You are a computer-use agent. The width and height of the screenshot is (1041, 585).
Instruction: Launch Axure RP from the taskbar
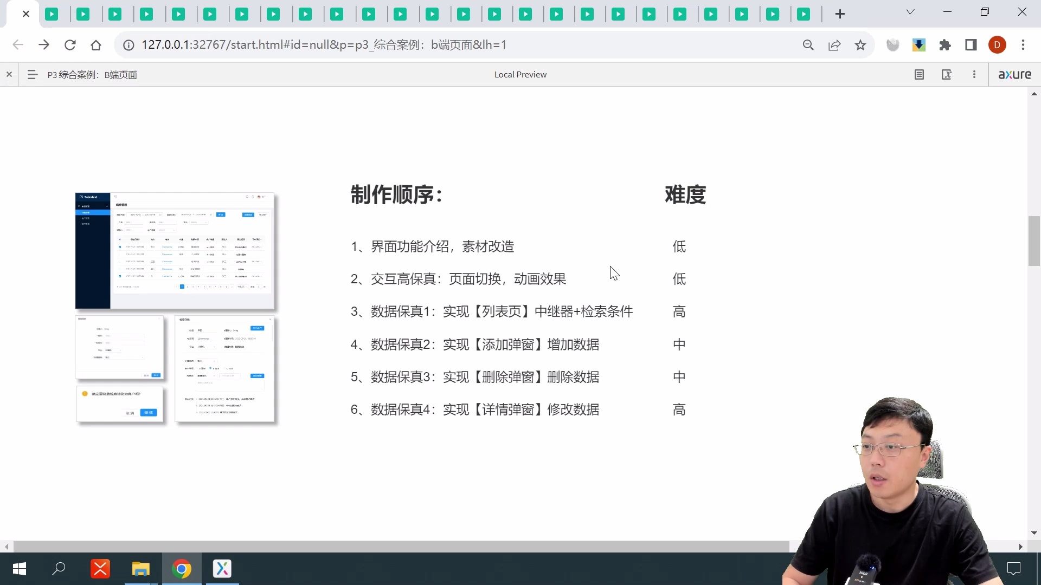(222, 569)
